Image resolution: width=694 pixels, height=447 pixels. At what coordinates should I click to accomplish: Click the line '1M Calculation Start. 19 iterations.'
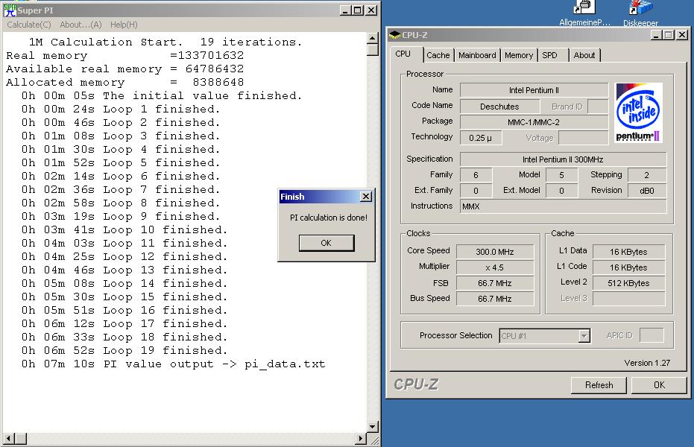tap(165, 42)
